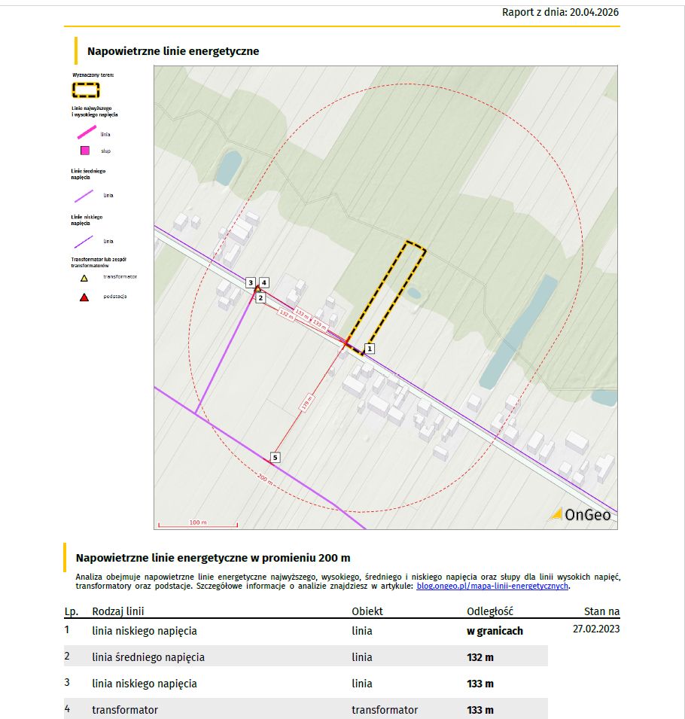
Task: Click the 'w granicach' distance value
Action: point(495,631)
